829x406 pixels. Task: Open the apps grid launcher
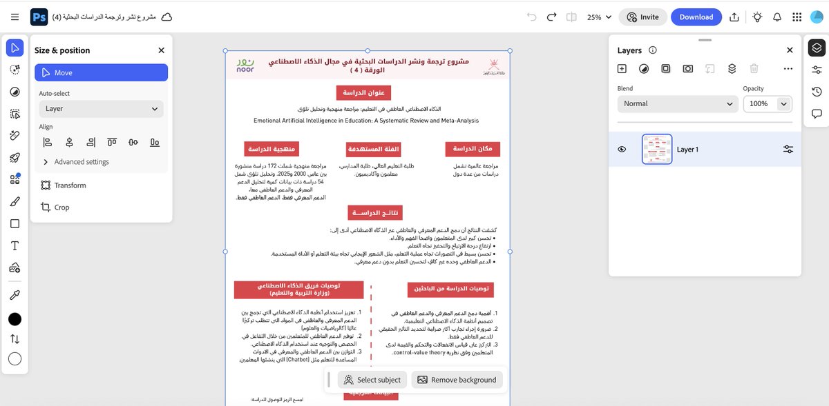(797, 17)
